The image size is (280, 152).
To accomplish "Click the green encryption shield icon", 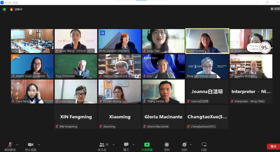I will 4,9.
